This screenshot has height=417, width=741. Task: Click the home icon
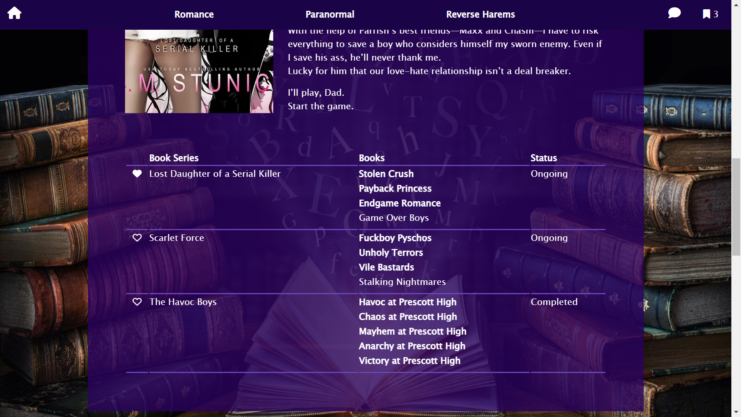pyautogui.click(x=14, y=13)
